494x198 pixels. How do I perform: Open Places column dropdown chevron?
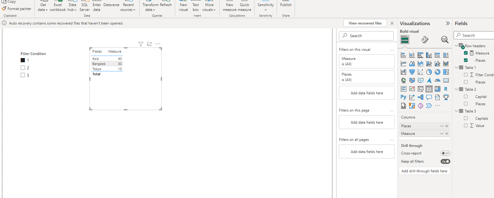442,126
